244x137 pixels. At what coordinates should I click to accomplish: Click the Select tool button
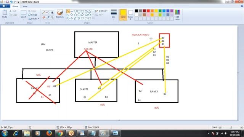tap(23, 14)
